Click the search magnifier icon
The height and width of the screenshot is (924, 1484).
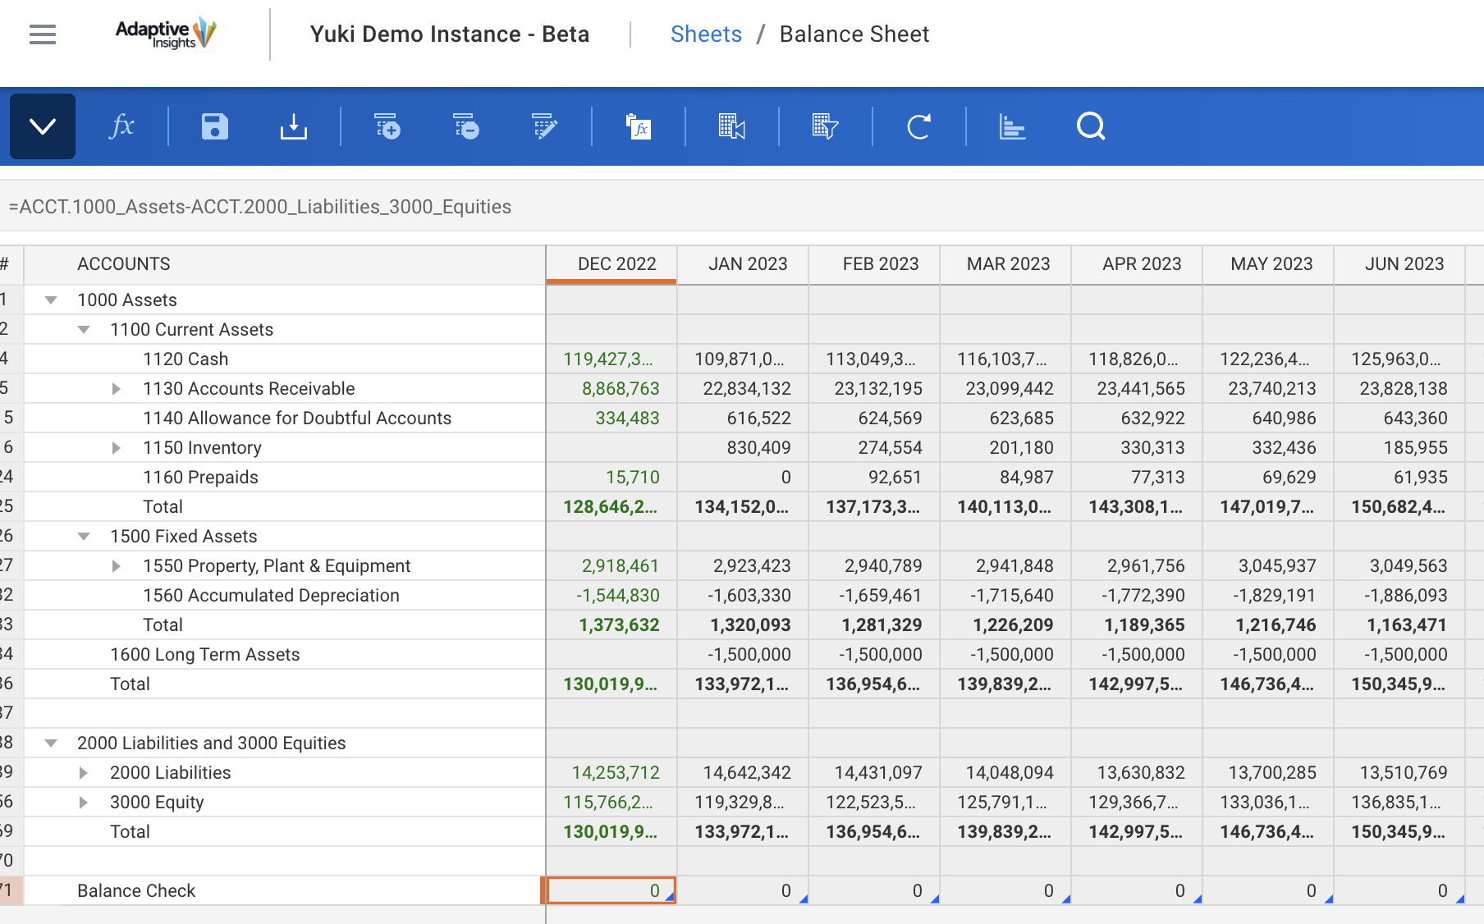coord(1091,127)
